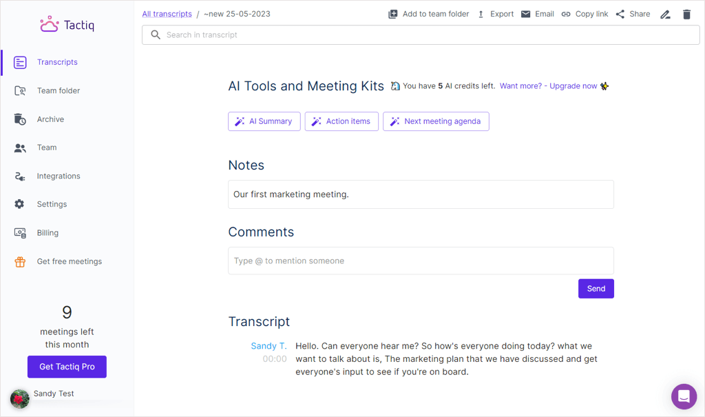Click the delete trash icon
This screenshot has width=705, height=417.
[686, 14]
